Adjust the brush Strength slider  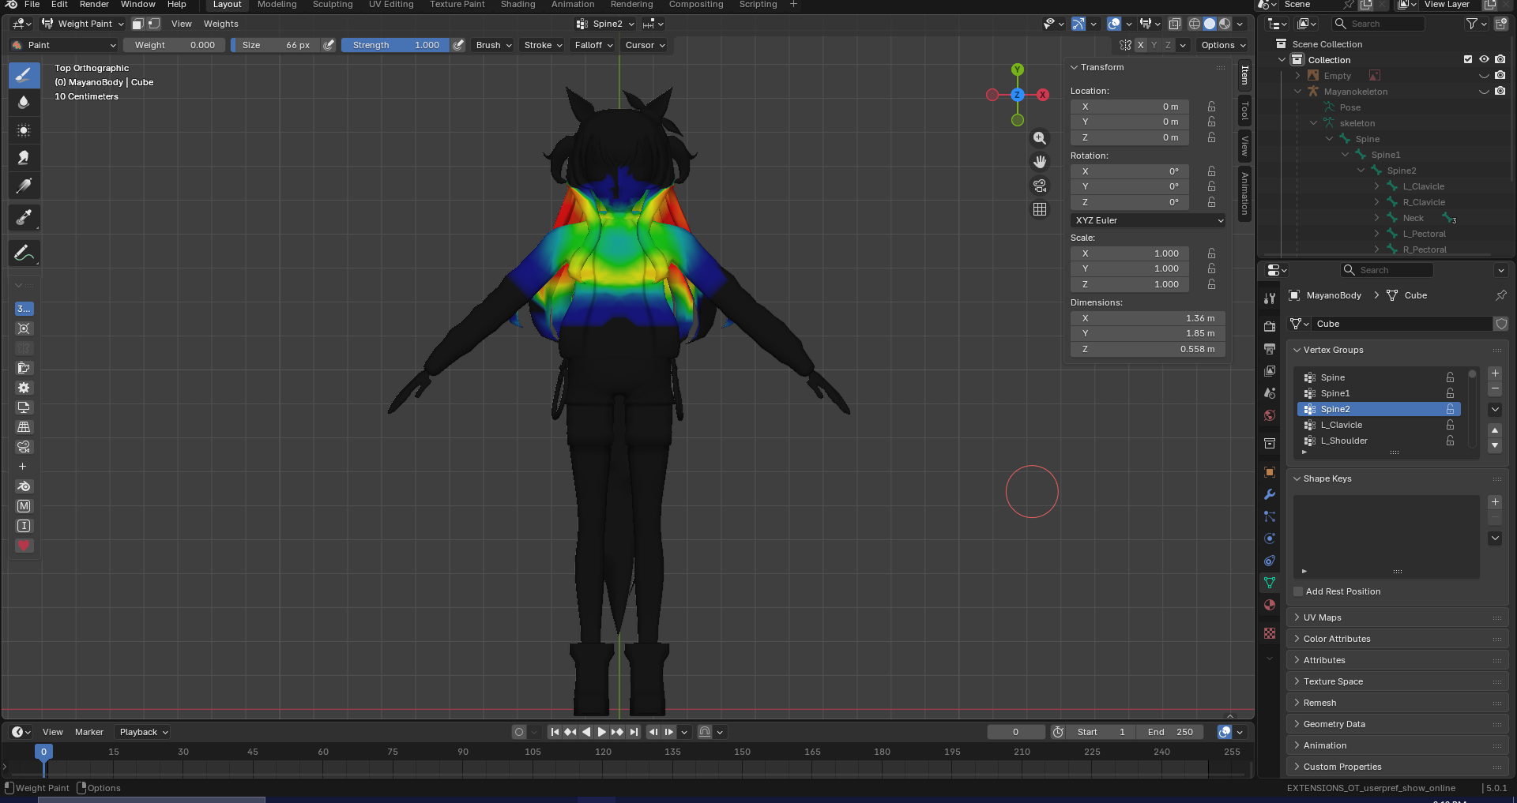point(395,45)
